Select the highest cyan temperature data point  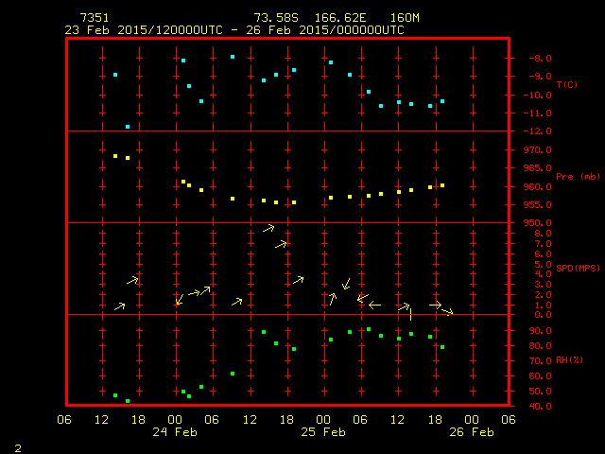(x=233, y=57)
